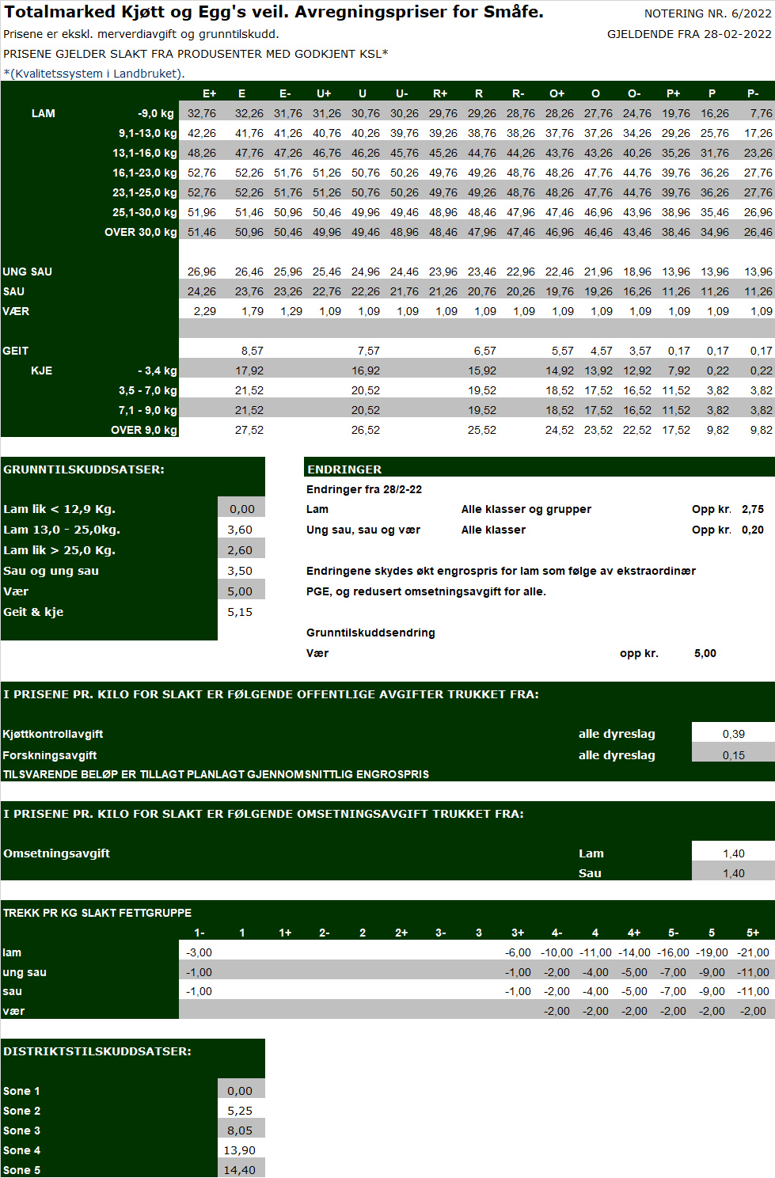Click 'Lam 13,0 - 25,0kg.' value 3,60
Viewport: 775px width, 1178px height.
tap(240, 530)
